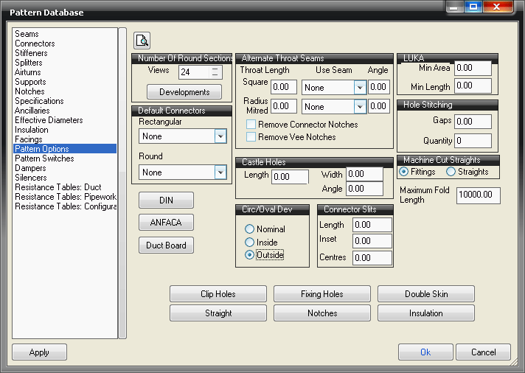
Task: Click the Straight button
Action: coord(218,313)
